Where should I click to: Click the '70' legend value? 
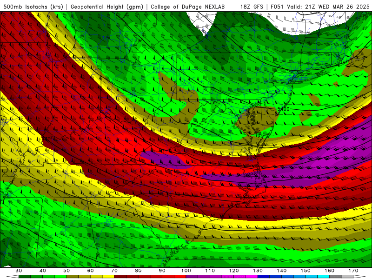tap(114, 271)
